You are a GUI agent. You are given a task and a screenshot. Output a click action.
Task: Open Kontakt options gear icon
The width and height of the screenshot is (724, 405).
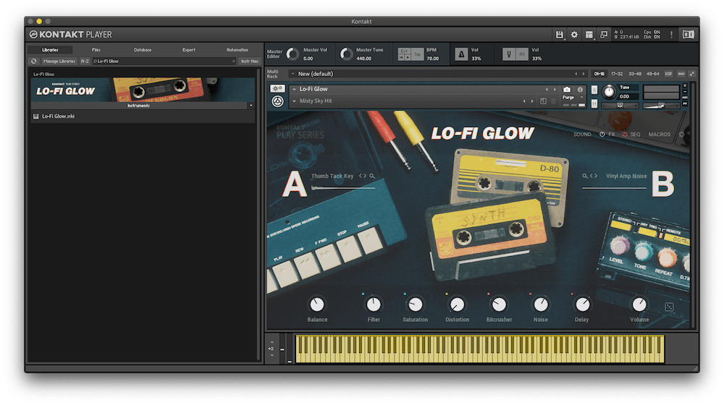[x=574, y=35]
